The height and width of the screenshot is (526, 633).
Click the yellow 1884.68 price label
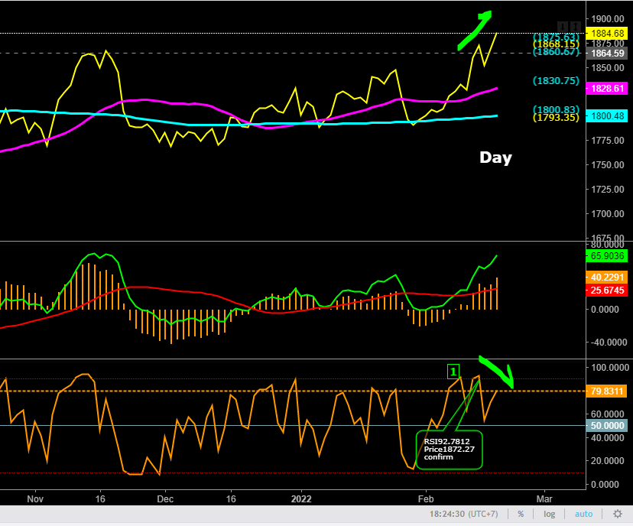point(607,33)
